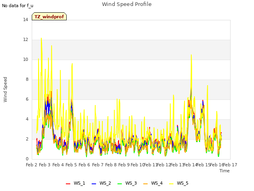The height and width of the screenshot is (191, 254).
Task: Click the y-axis value 0
Action: click(27, 159)
